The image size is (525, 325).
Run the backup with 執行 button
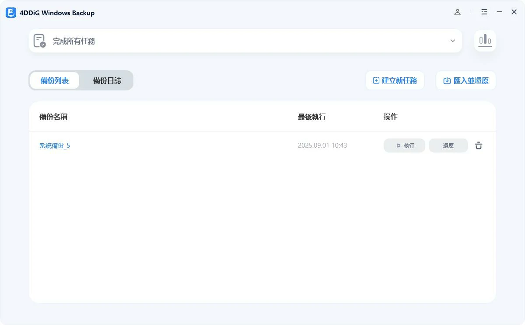404,145
